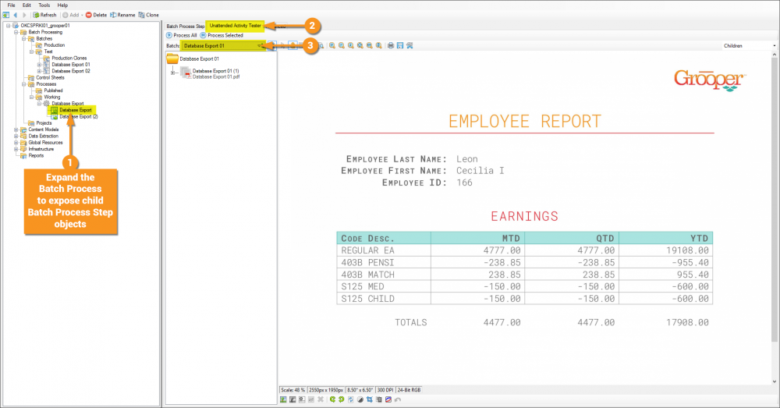Collapse the Test folder node

pos(31,51)
